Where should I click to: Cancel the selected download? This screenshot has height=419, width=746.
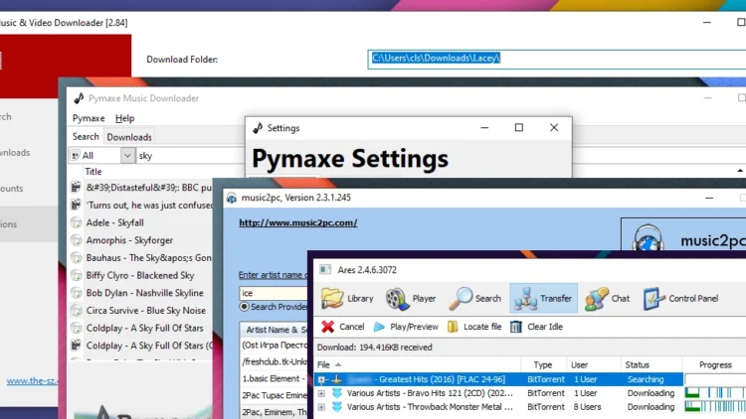[x=343, y=327]
